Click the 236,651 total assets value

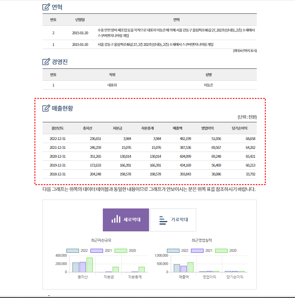tap(95, 139)
